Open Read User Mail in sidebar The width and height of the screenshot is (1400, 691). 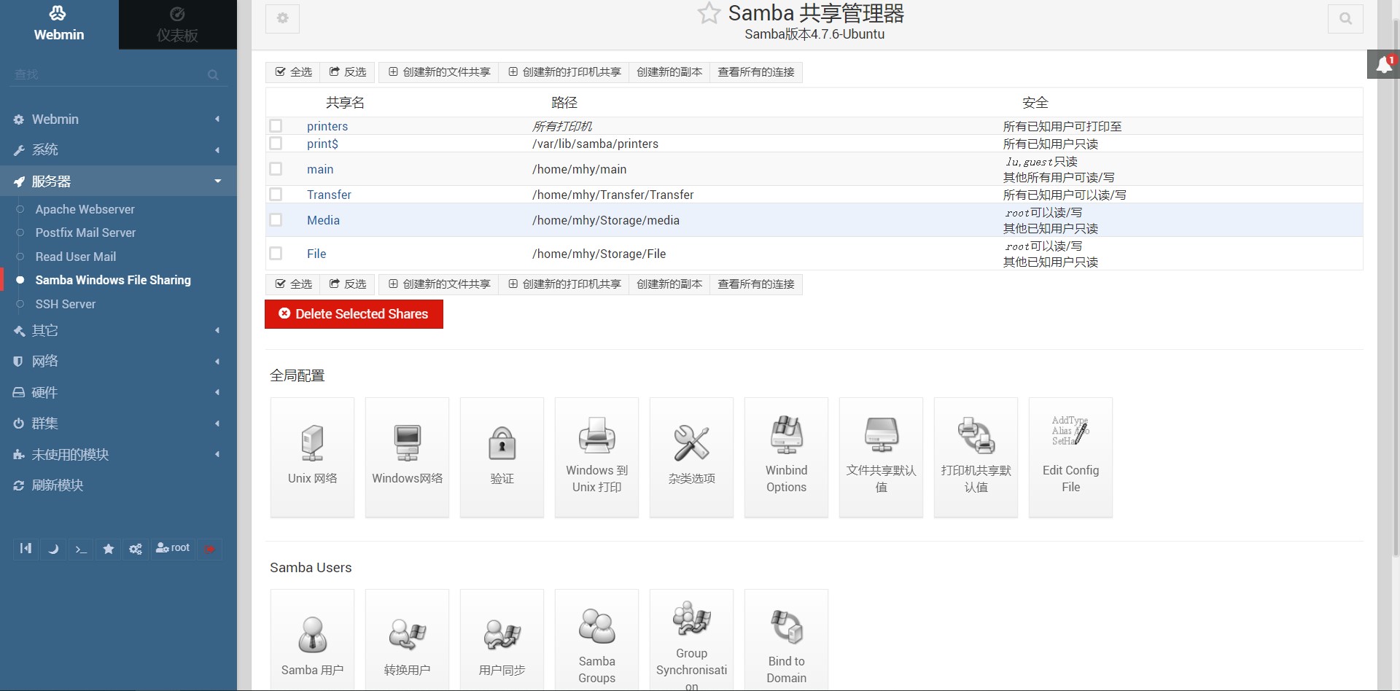click(x=76, y=257)
